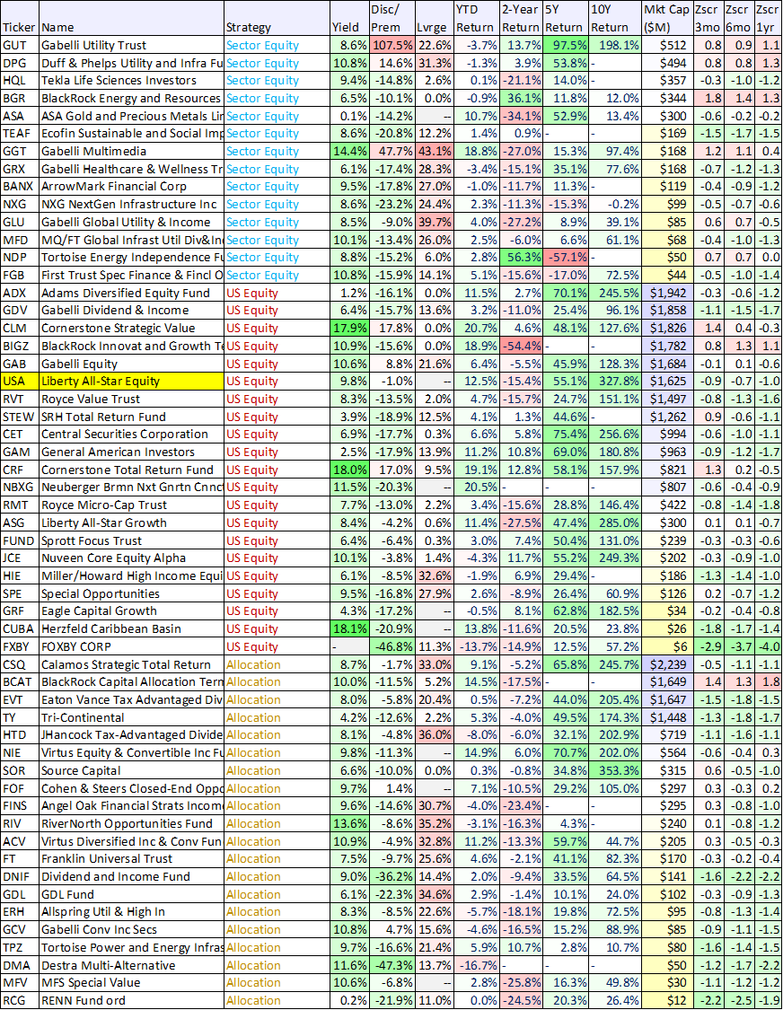Click the 10Y Return header cell
783x1010 pixels.
click(614, 18)
